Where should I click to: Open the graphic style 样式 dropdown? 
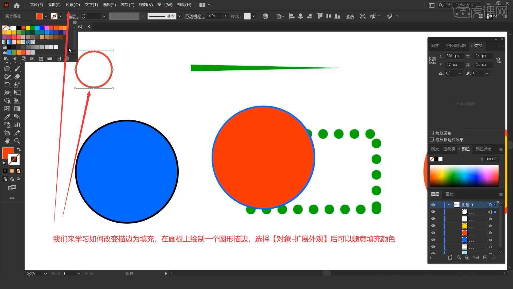click(x=254, y=16)
